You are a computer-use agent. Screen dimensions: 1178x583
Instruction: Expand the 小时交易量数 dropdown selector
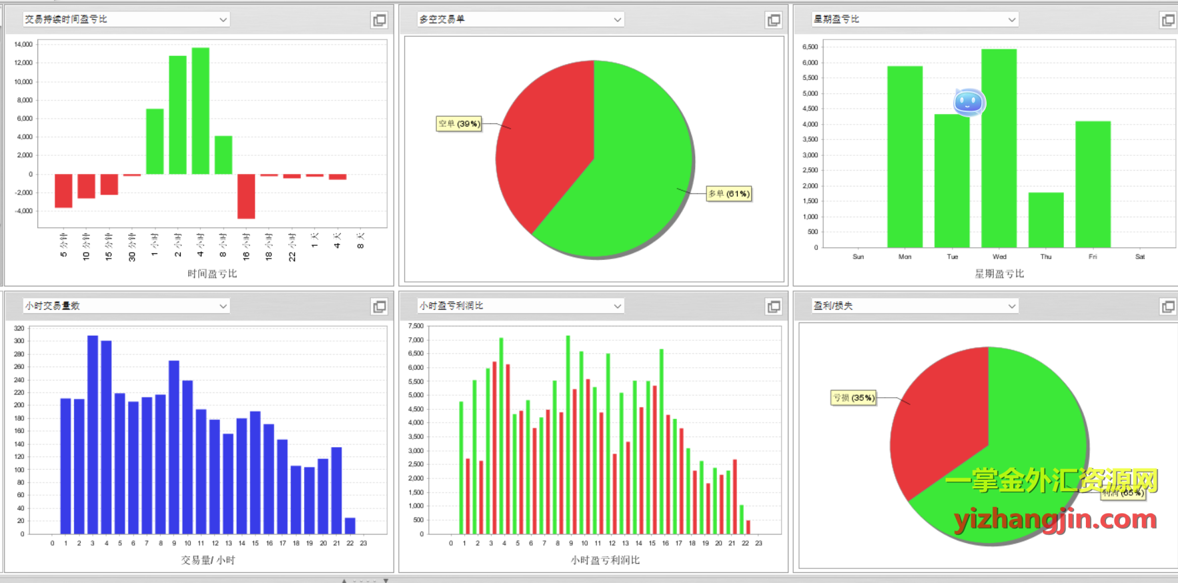[223, 306]
